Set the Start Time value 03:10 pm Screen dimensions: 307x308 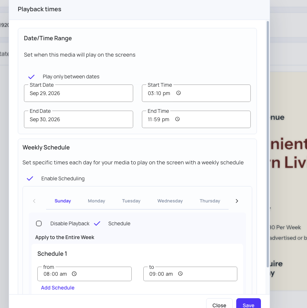159,93
